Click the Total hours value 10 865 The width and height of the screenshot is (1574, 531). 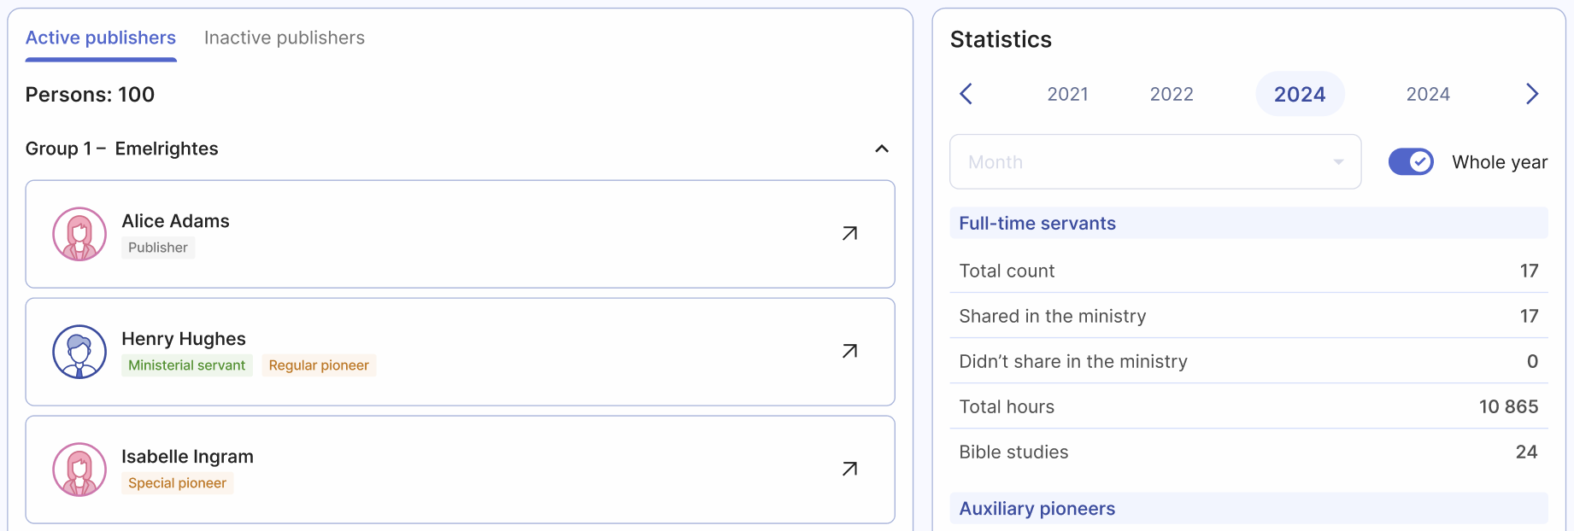point(1508,406)
